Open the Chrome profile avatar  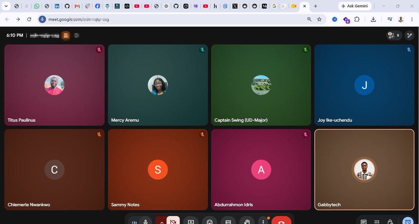click(x=401, y=20)
